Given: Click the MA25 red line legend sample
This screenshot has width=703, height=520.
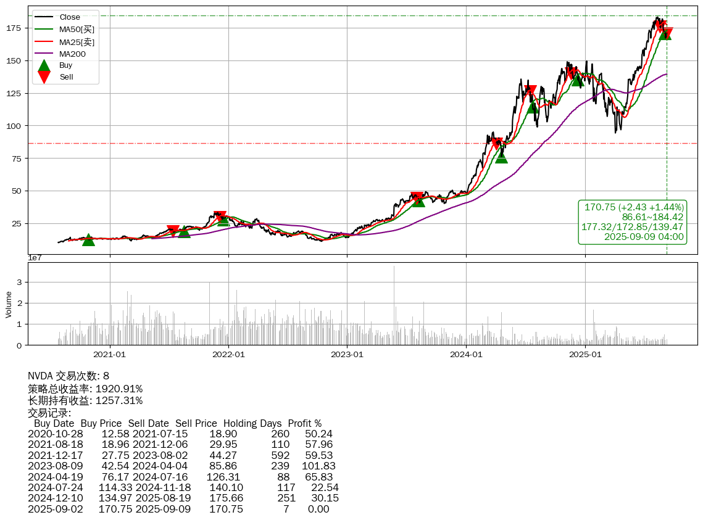Looking at the screenshot, I should (44, 42).
